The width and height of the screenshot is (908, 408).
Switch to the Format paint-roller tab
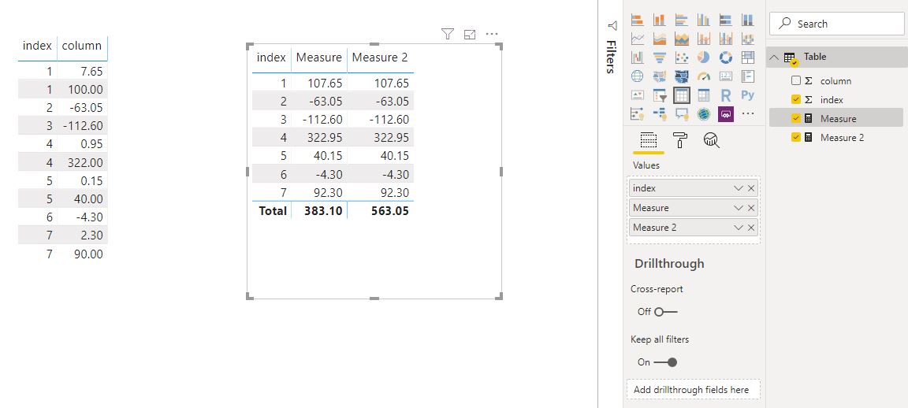tap(680, 140)
